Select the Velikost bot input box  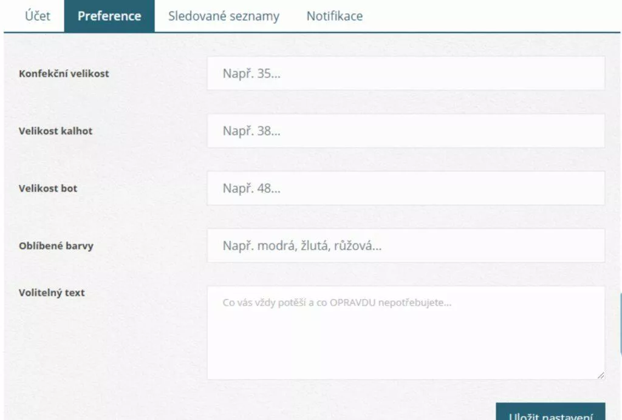(406, 188)
